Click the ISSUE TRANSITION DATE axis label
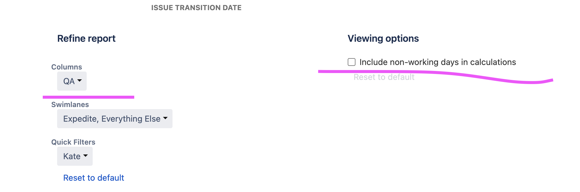The image size is (580, 192). (196, 8)
